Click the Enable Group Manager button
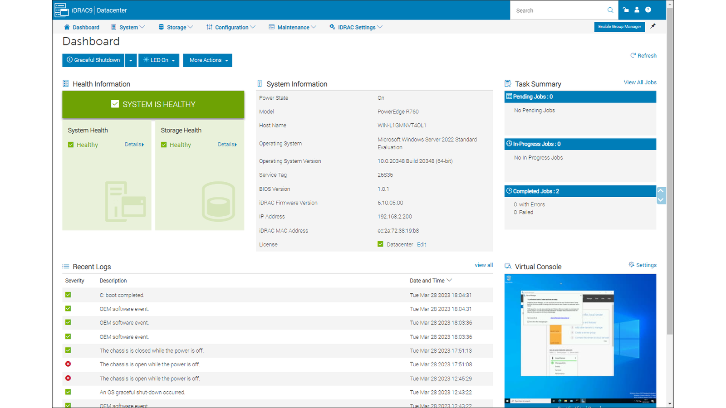Image resolution: width=726 pixels, height=408 pixels. tap(619, 26)
